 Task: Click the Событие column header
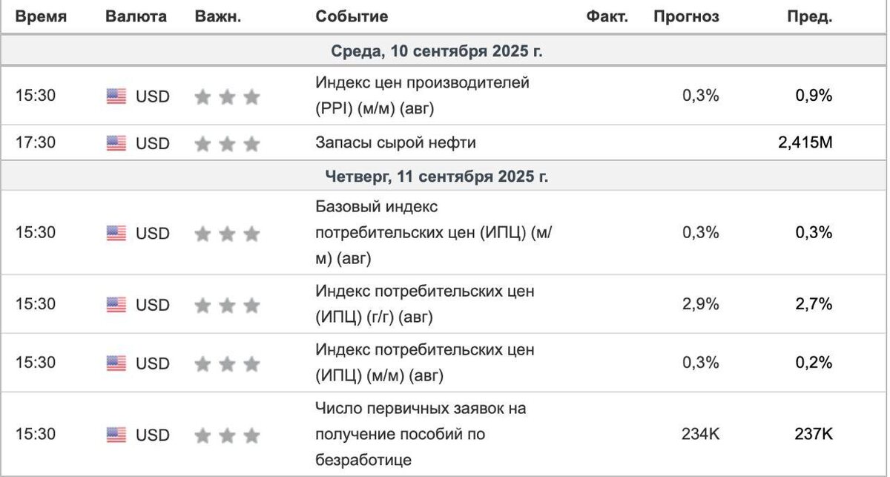click(352, 17)
